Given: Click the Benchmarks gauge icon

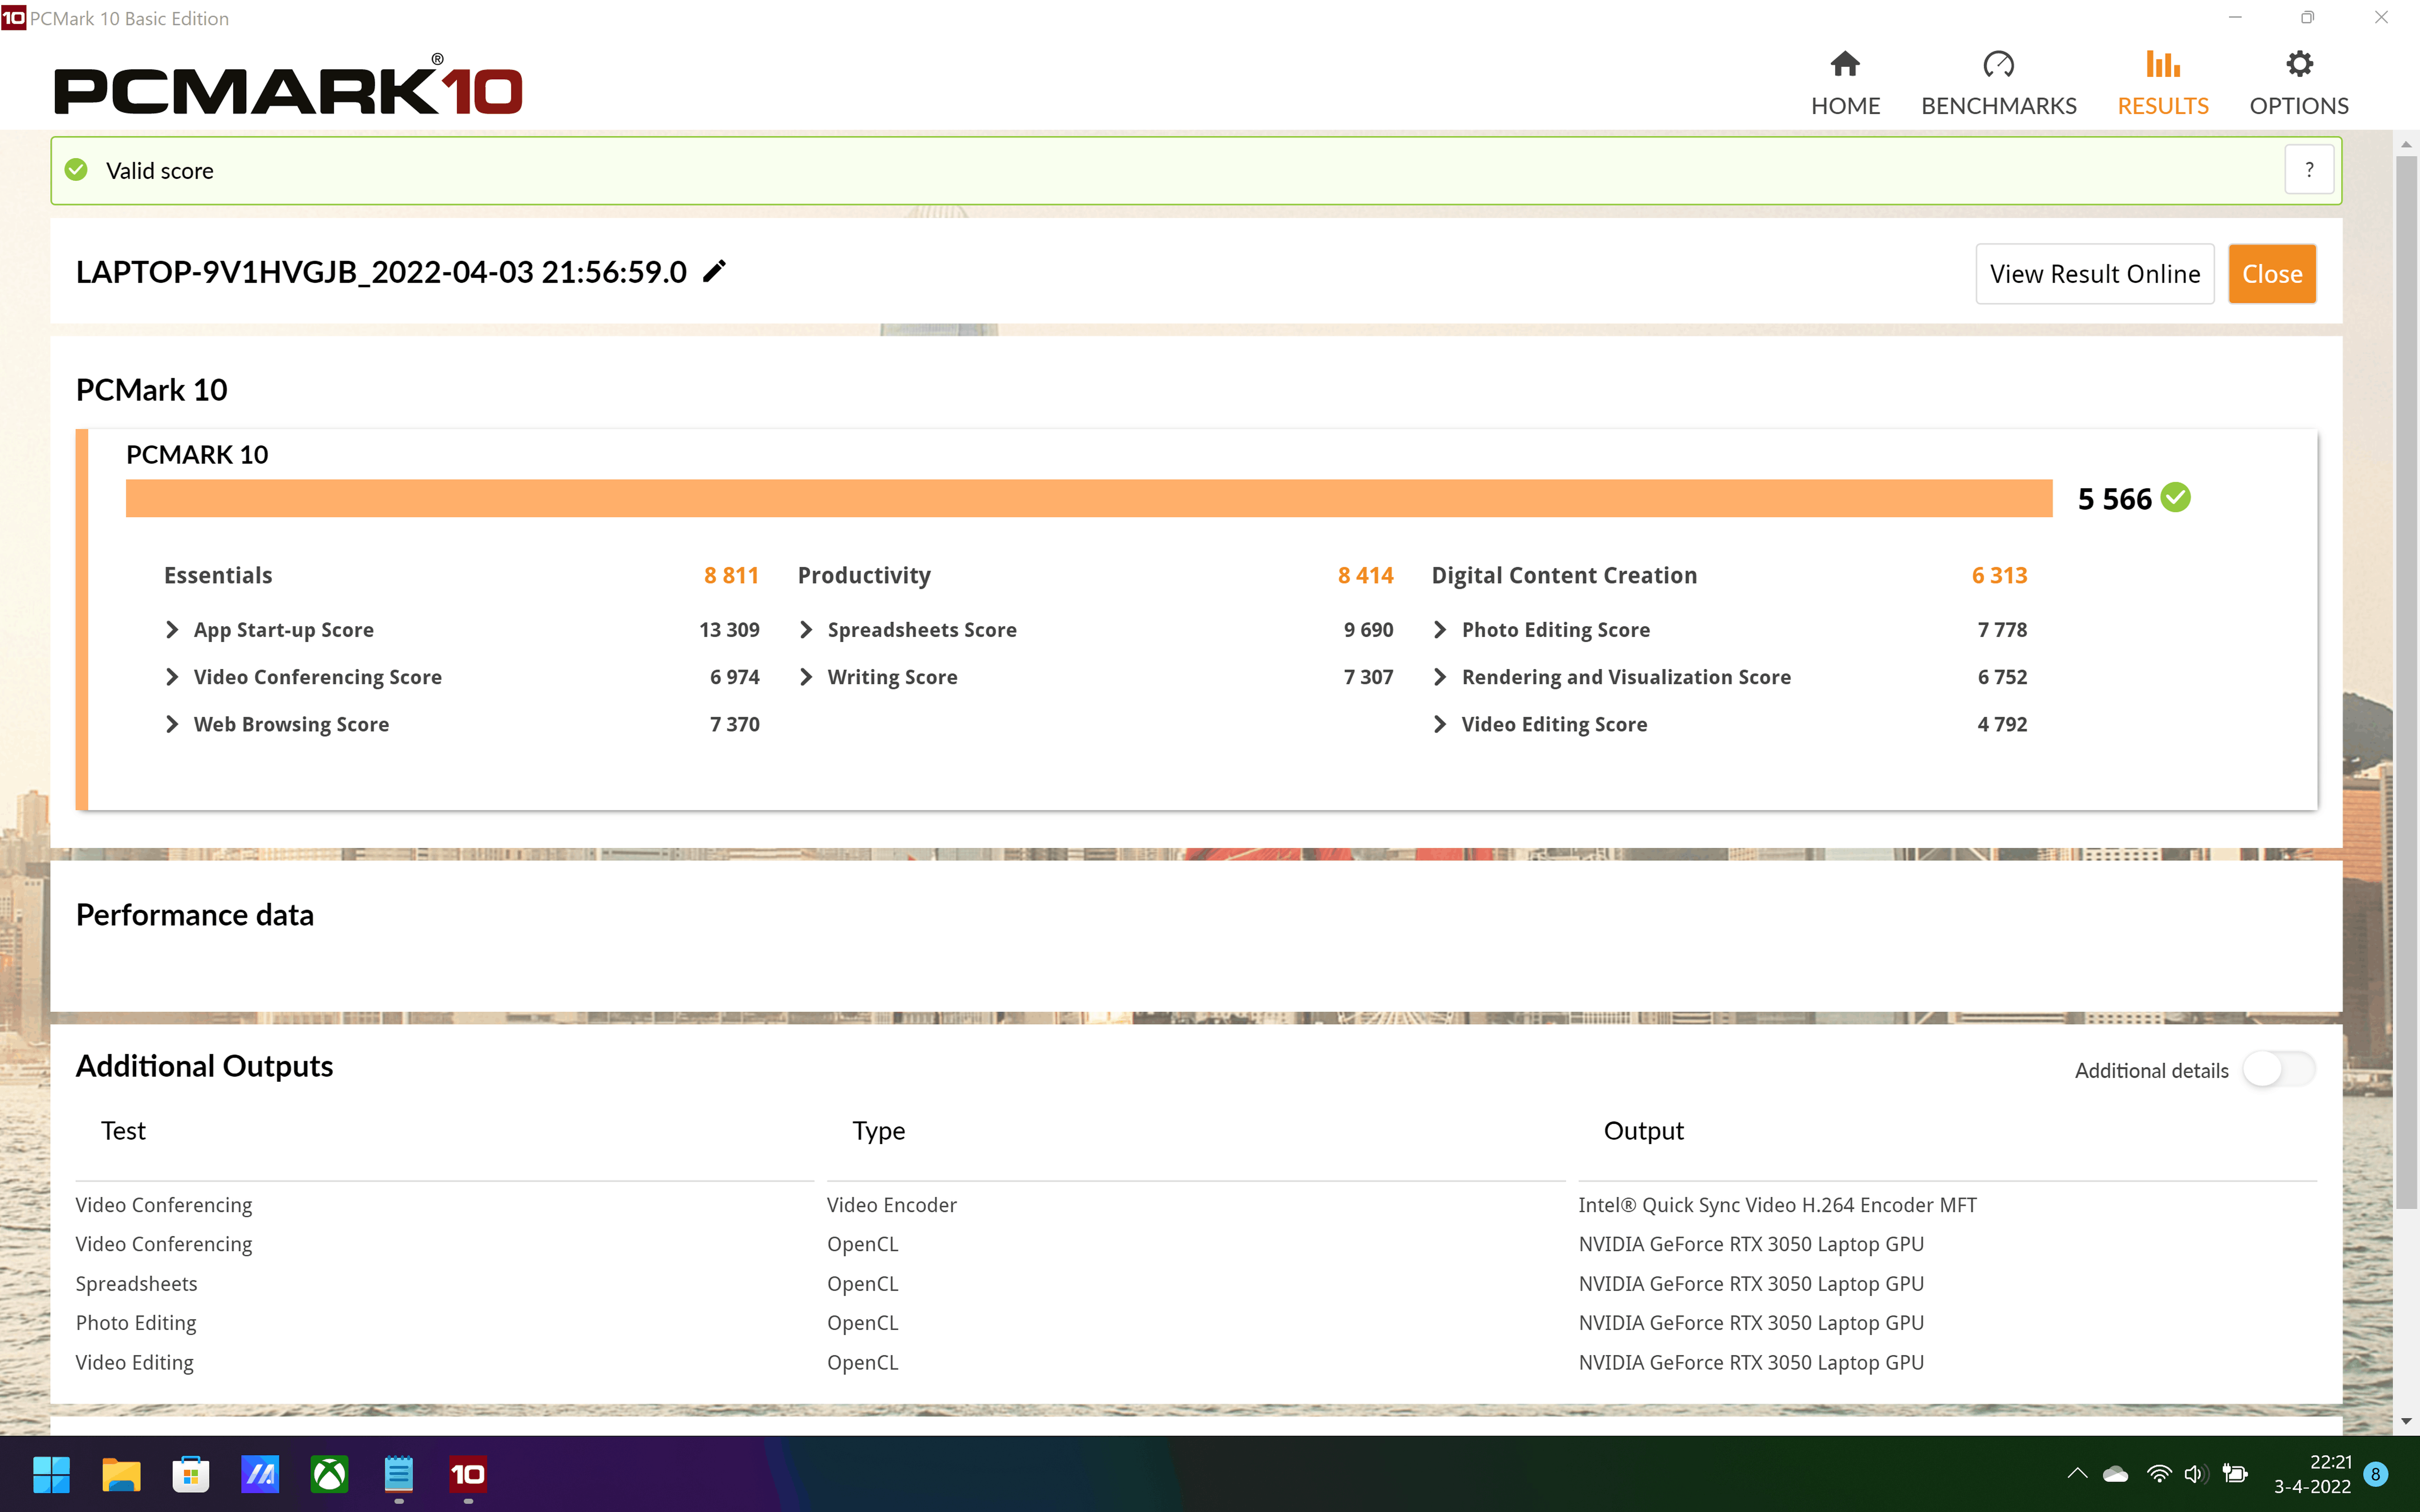Looking at the screenshot, I should [1998, 64].
